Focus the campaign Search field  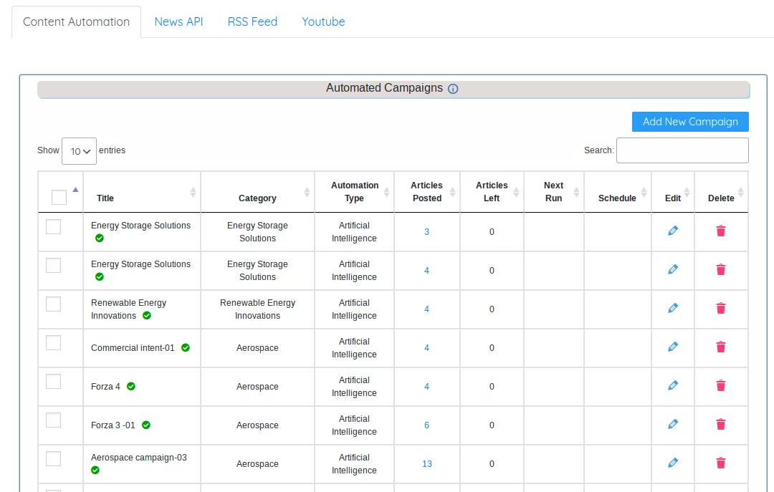(x=682, y=150)
